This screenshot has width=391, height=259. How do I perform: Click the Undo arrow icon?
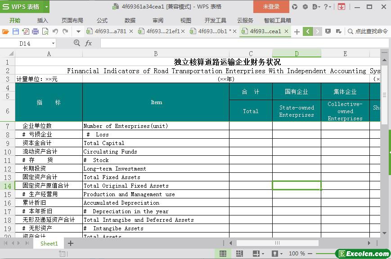coord(55,31)
